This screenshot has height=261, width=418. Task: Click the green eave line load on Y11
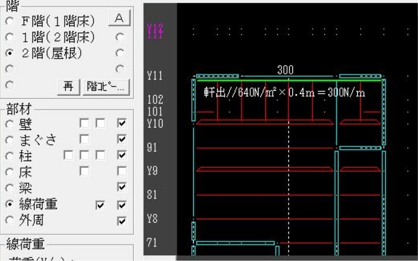[x=288, y=80]
